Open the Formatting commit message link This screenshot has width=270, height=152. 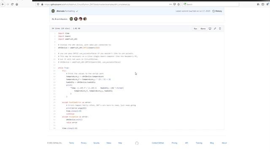tap(70, 11)
